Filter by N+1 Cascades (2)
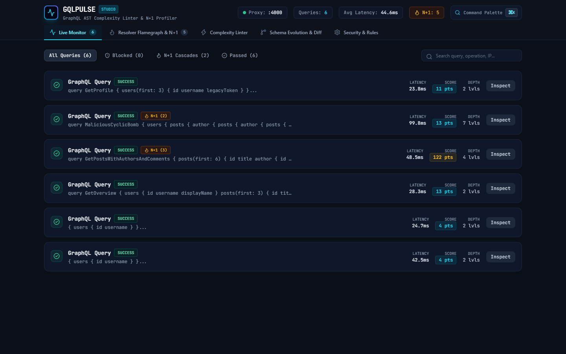 click(x=183, y=55)
